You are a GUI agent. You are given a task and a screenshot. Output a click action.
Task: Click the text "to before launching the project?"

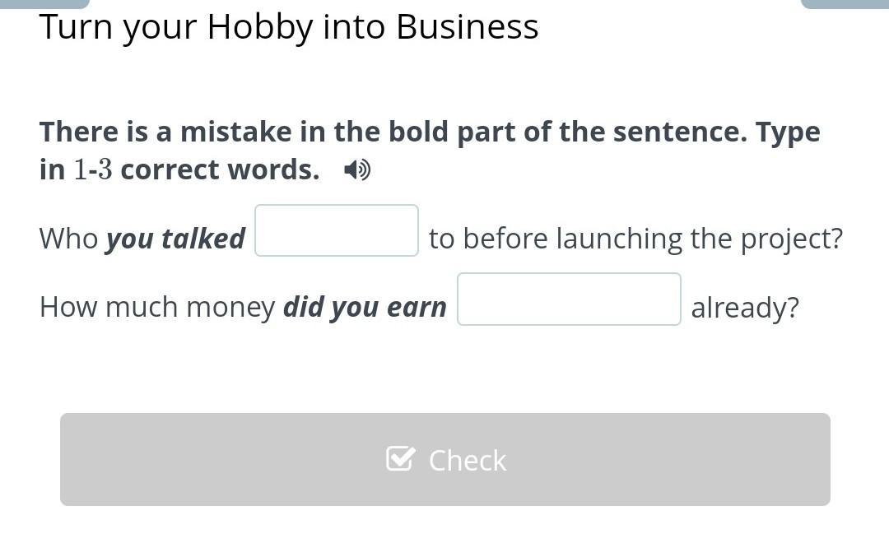pyautogui.click(x=635, y=239)
